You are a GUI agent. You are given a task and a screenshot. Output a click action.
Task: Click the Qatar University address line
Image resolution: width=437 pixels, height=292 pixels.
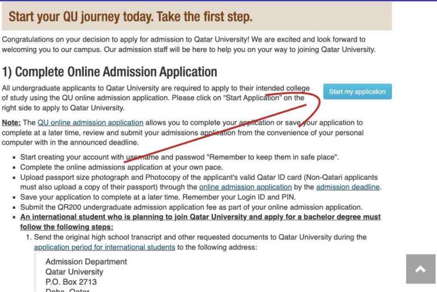74,272
